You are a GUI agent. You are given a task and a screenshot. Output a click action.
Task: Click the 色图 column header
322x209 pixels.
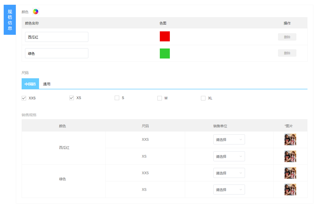[x=163, y=23]
